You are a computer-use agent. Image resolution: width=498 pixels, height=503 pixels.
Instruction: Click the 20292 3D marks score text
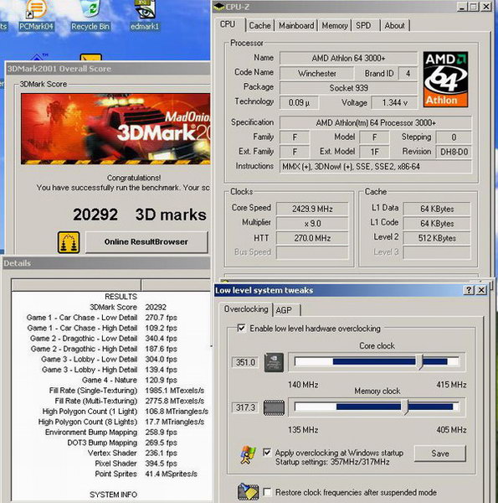[139, 215]
